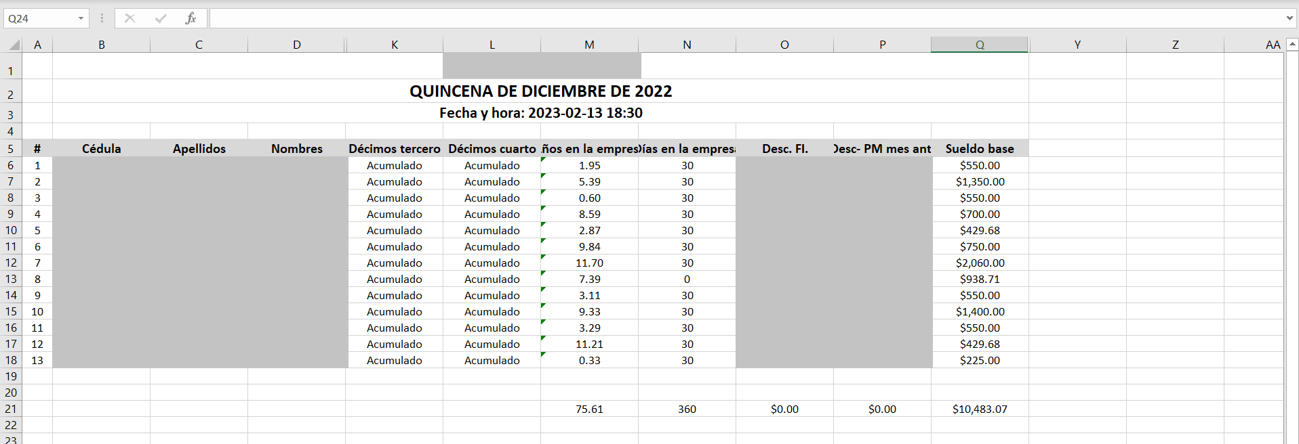
Task: Click the salary cell $1,350.00
Action: [980, 181]
